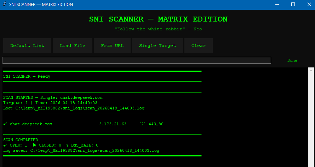This screenshot has width=315, height=167.
Task: Click the "SCAN STARTED — Single: chat.deepseek.com" line
Action: [53, 98]
